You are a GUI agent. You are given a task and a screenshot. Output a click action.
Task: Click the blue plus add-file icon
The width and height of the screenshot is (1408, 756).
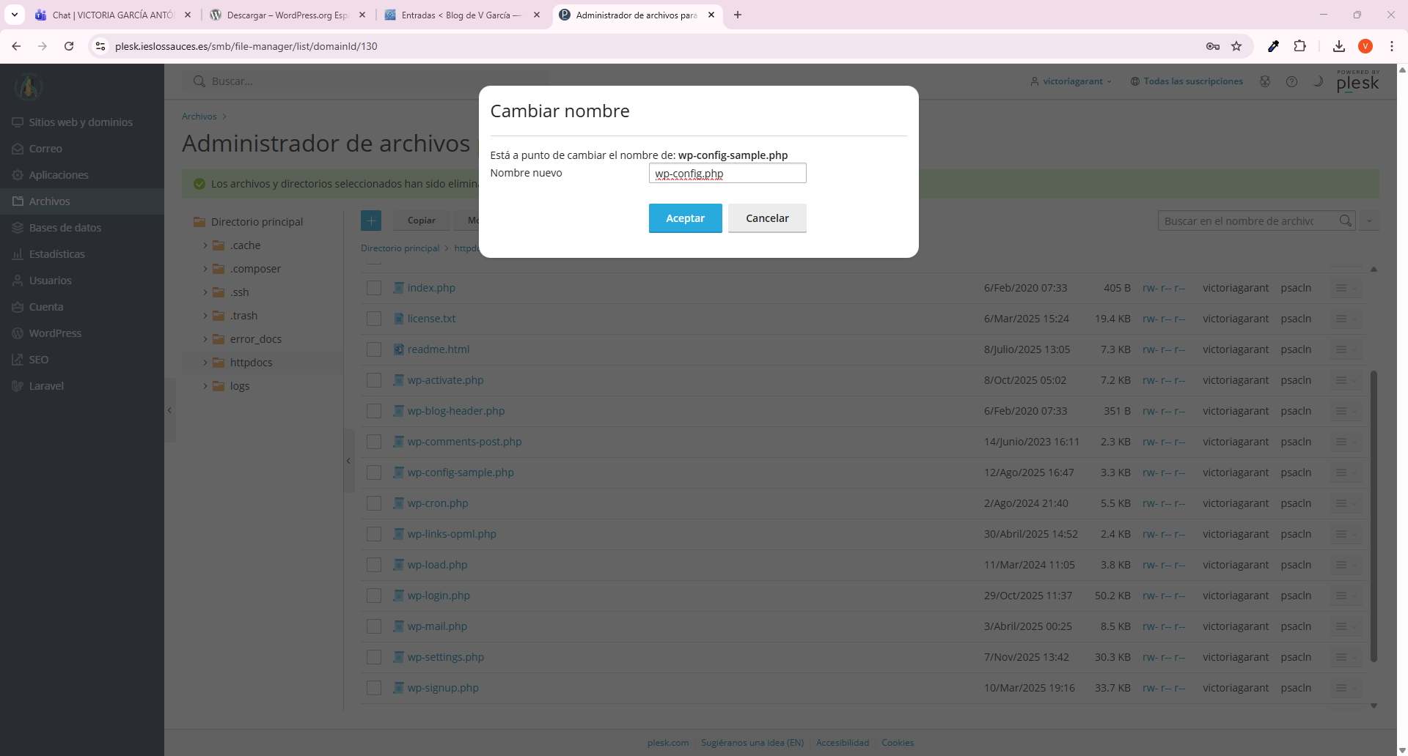click(x=371, y=220)
